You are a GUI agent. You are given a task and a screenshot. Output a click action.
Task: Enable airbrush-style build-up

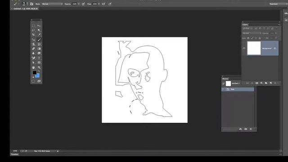(103, 4)
